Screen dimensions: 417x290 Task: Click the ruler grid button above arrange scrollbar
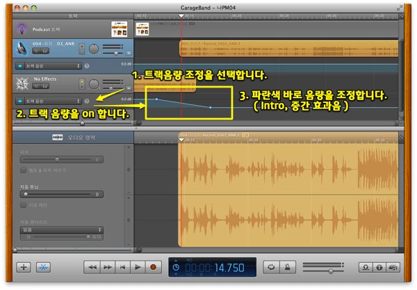point(401,123)
